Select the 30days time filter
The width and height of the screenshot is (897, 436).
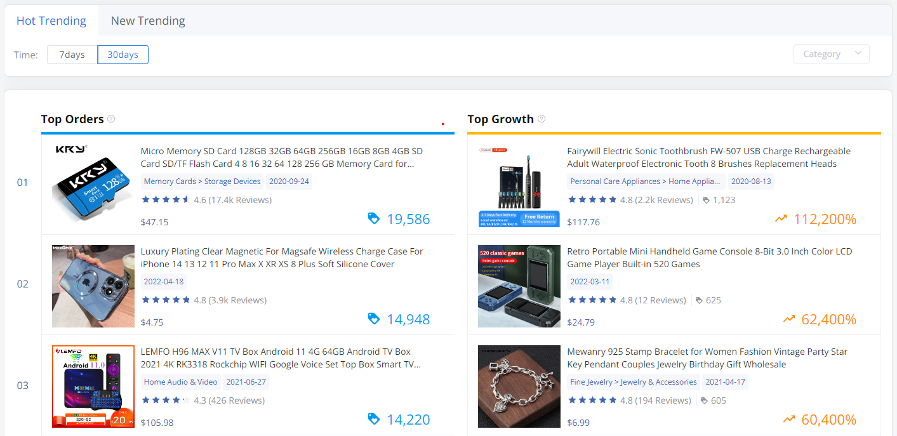(123, 55)
